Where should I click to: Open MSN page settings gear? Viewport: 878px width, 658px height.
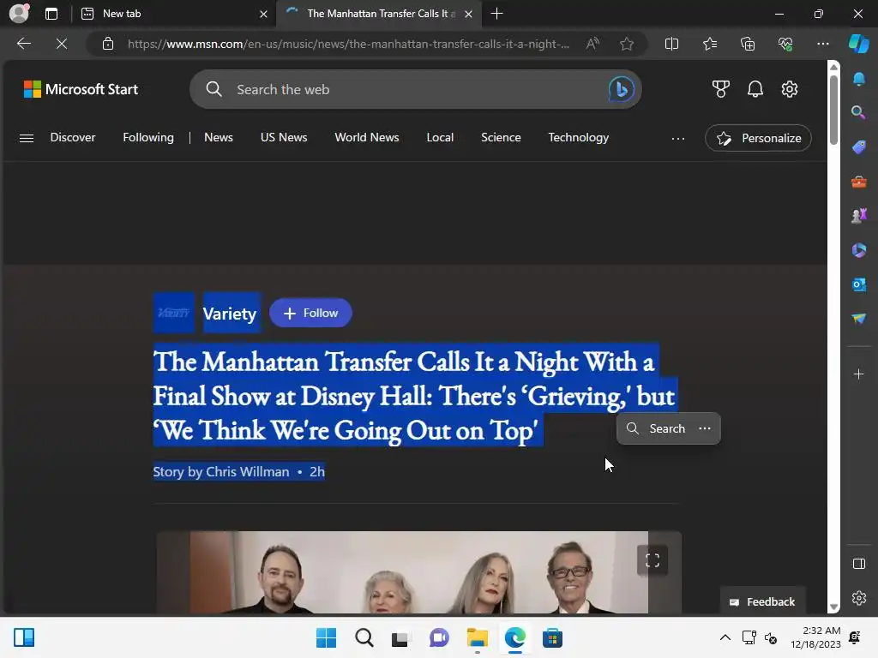point(790,89)
